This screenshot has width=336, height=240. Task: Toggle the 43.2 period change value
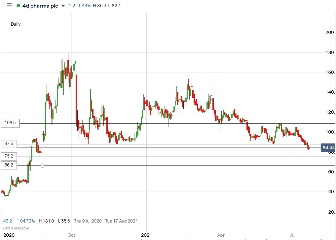[x=7, y=221]
